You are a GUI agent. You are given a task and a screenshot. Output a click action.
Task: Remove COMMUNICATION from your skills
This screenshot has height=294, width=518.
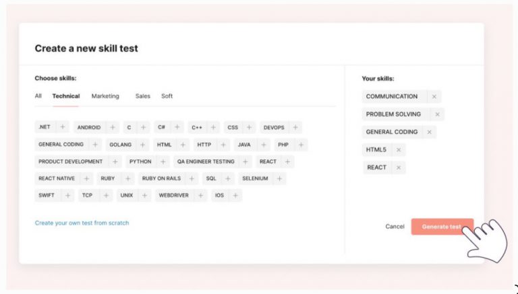tap(434, 97)
